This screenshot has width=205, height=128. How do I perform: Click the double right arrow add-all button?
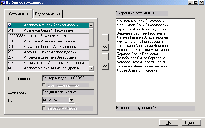pyautogui.click(x=105, y=47)
